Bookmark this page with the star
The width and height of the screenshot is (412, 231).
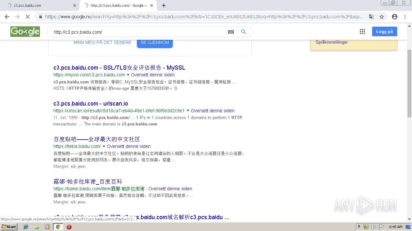click(382, 17)
